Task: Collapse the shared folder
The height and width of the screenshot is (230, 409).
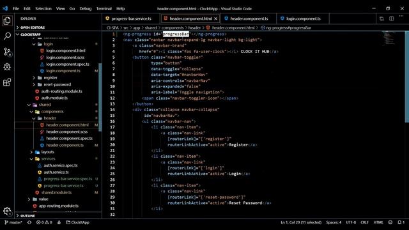Action: pyautogui.click(x=45, y=105)
